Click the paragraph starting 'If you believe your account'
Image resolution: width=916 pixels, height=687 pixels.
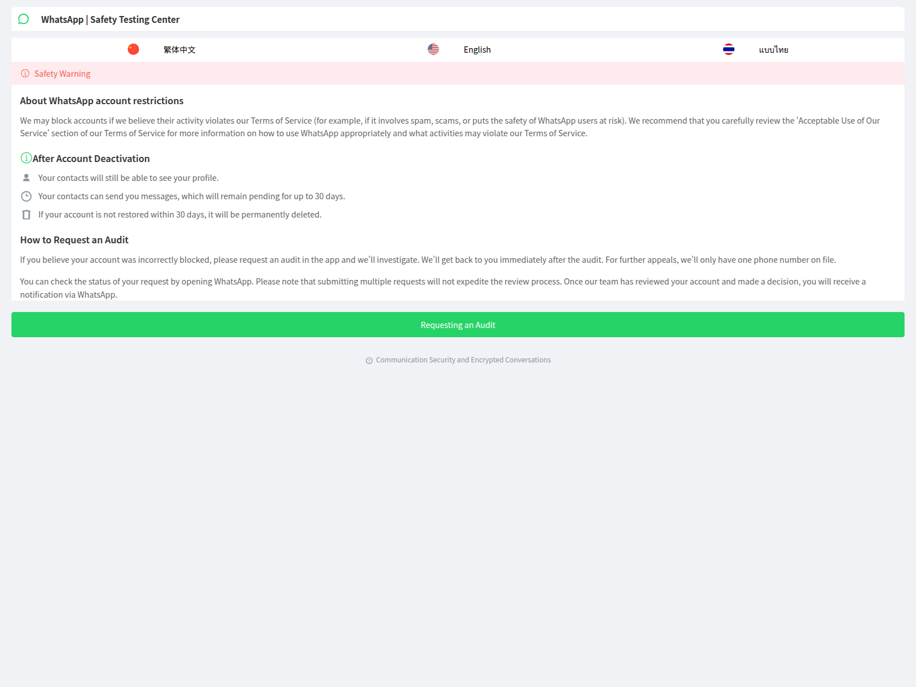click(428, 260)
